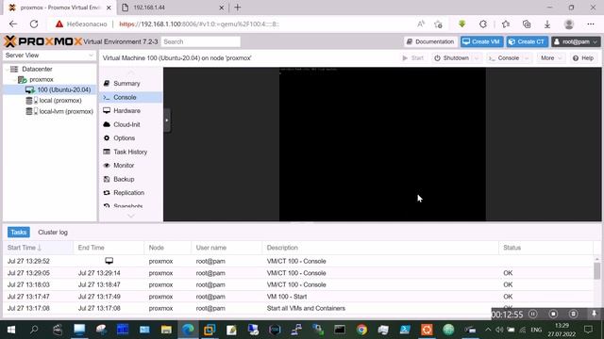This screenshot has width=604, height=339.
Task: Open the Windows Start menu
Action: [11, 330]
